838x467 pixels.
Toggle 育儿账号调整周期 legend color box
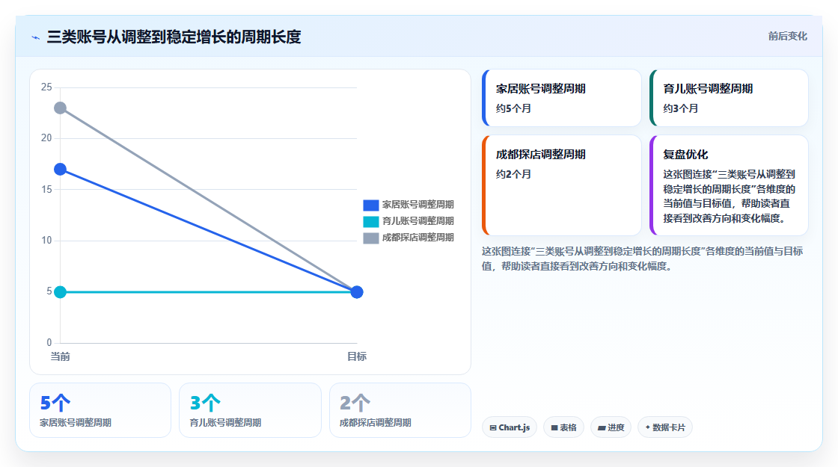point(371,221)
